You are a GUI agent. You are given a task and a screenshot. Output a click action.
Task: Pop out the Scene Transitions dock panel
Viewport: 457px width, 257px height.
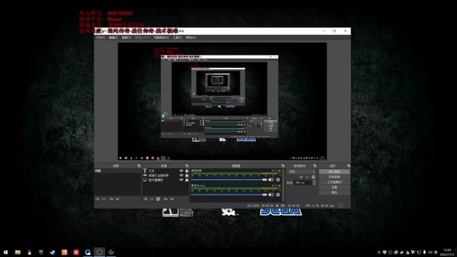[x=315, y=166]
